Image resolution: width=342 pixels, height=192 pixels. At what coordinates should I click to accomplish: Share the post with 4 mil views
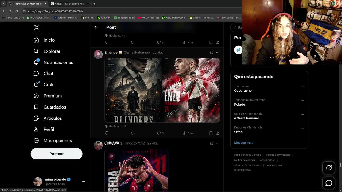[218, 42]
